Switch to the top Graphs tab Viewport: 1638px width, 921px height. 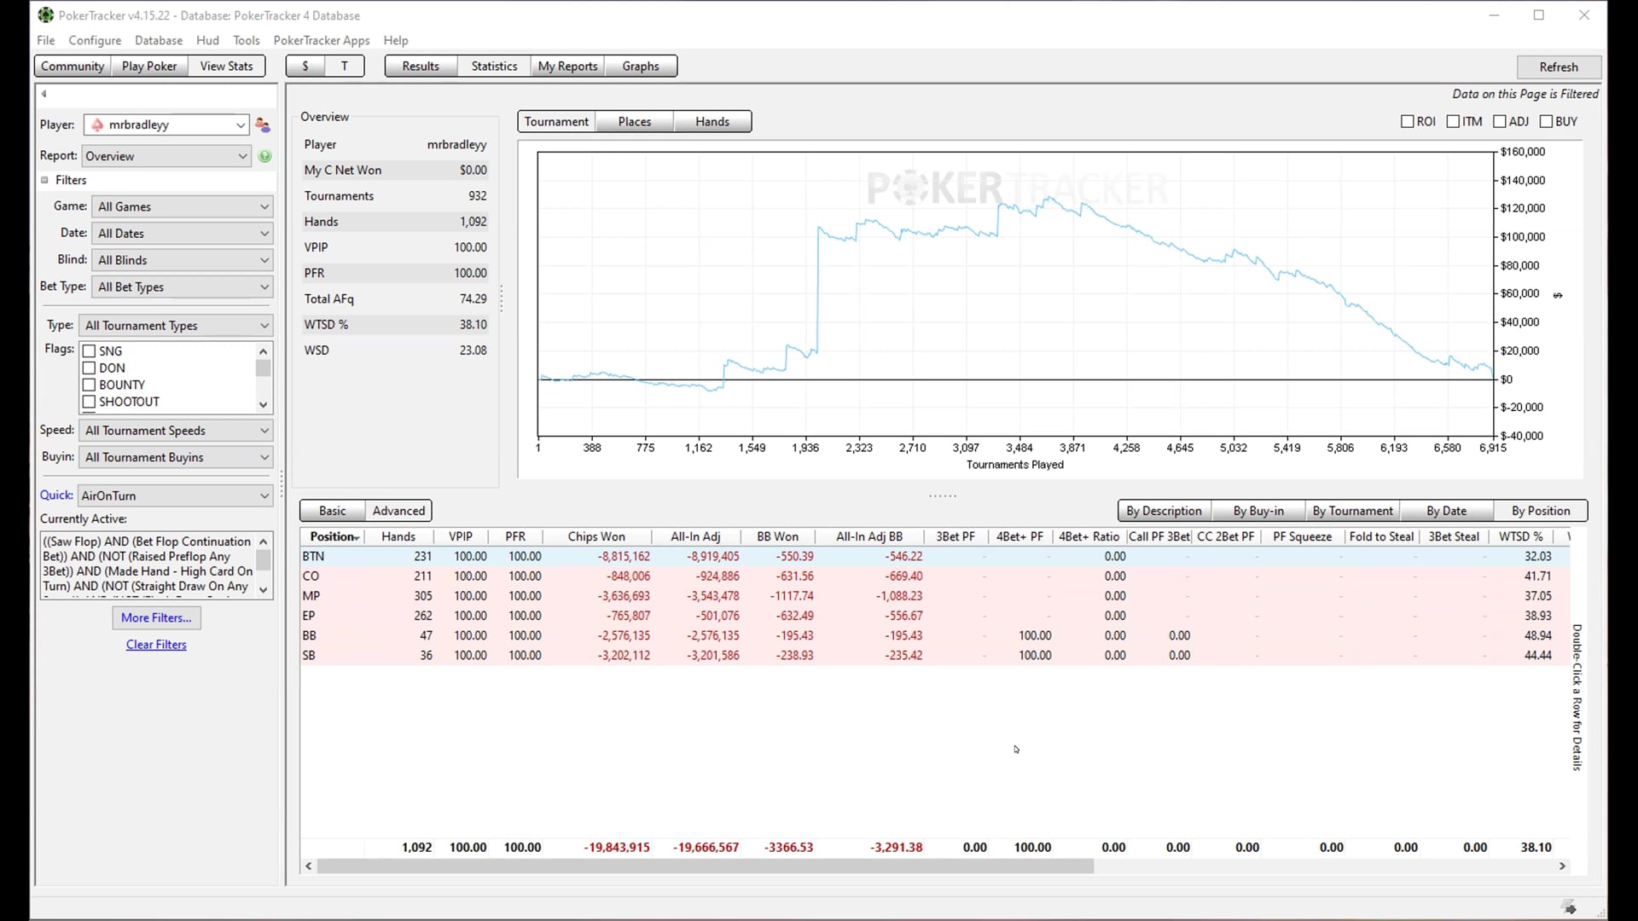coord(641,67)
